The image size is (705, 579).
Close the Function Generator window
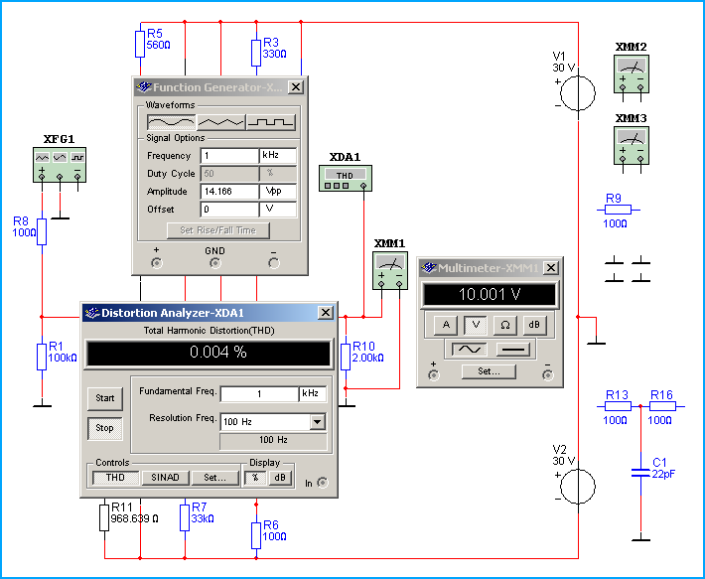295,87
